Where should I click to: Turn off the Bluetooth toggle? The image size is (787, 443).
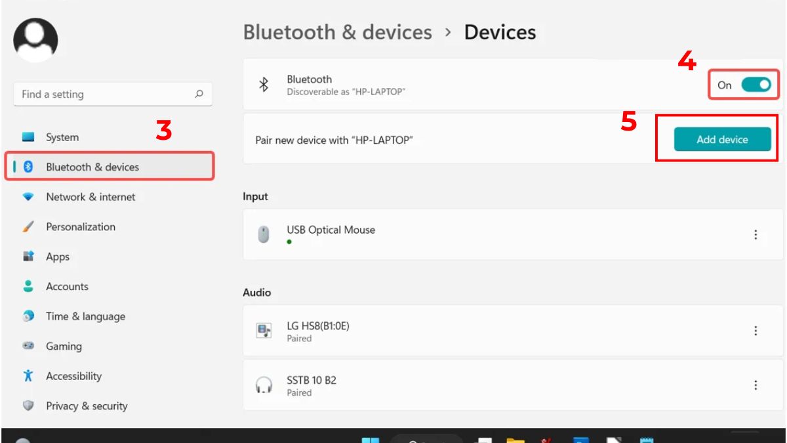757,85
